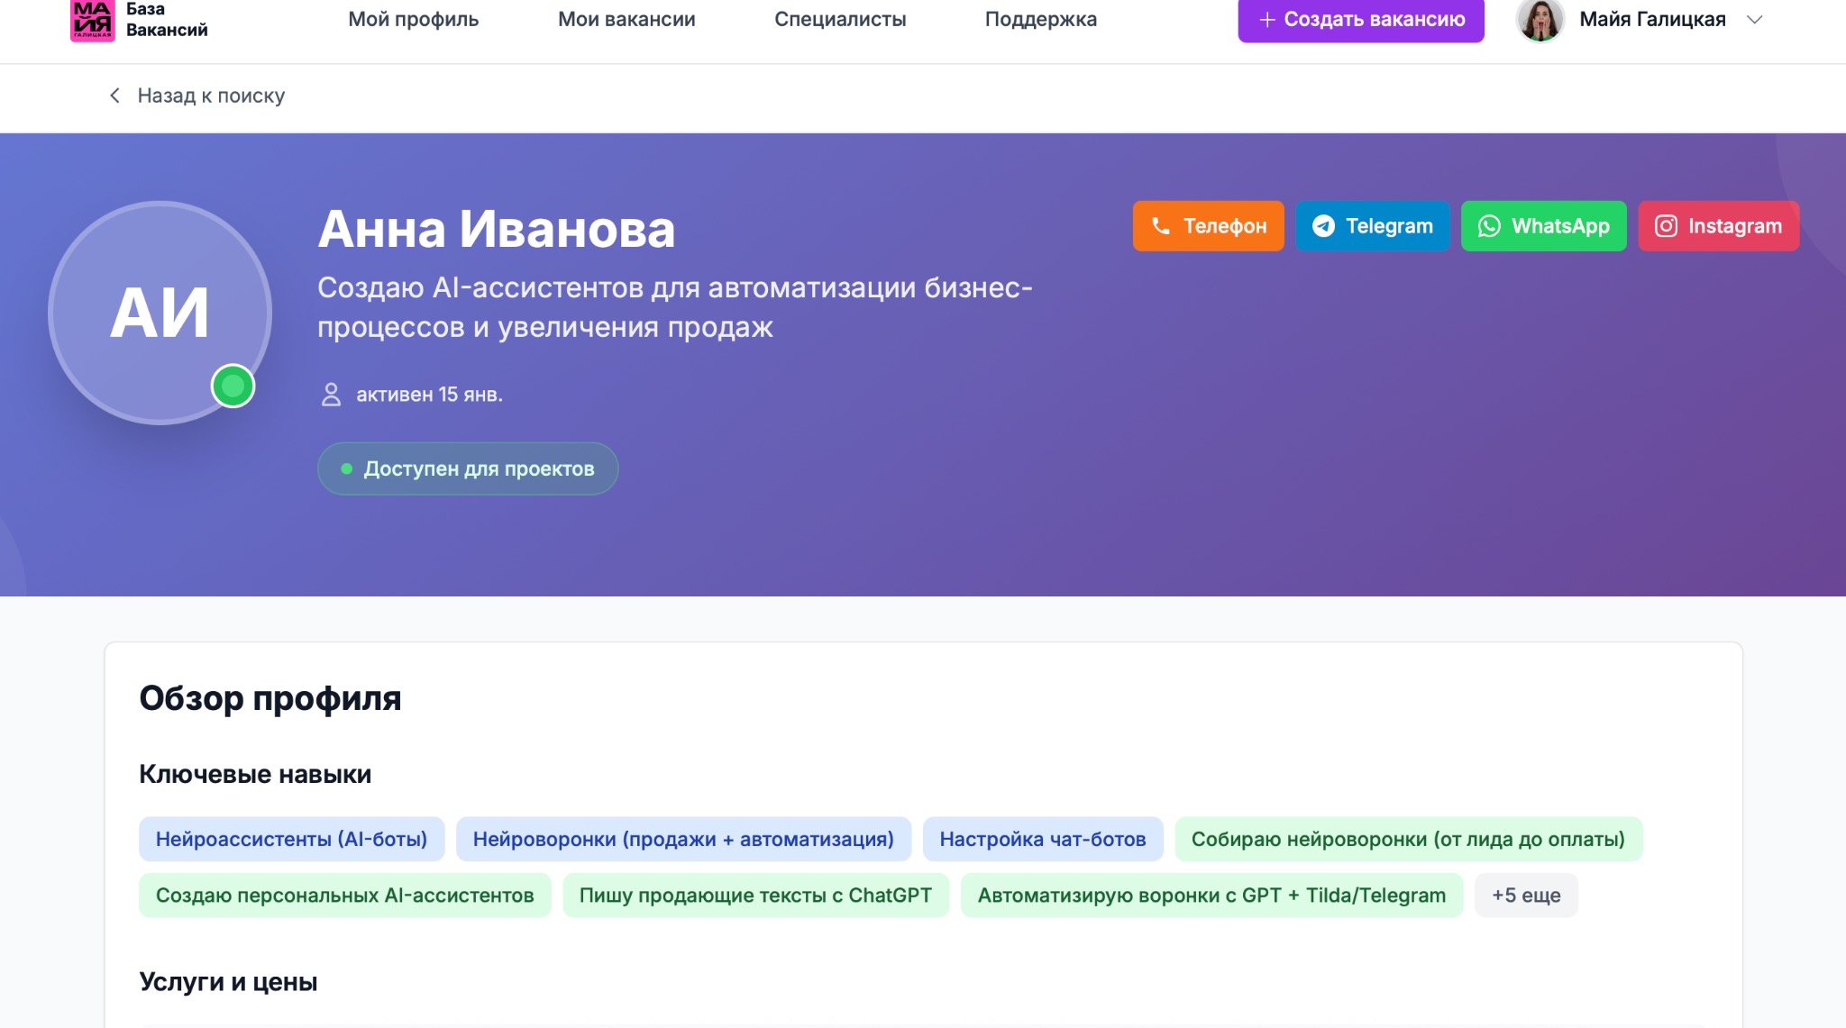Switch to Мои вакансии section
1846x1028 pixels.
pos(627,19)
